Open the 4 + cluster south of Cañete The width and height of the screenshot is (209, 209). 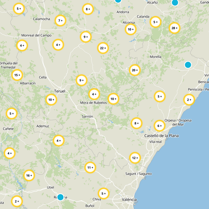(10, 153)
